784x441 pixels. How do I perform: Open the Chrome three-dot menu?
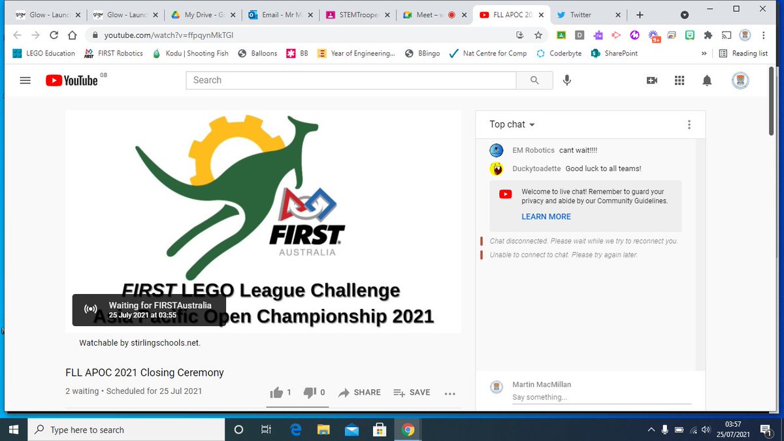764,35
